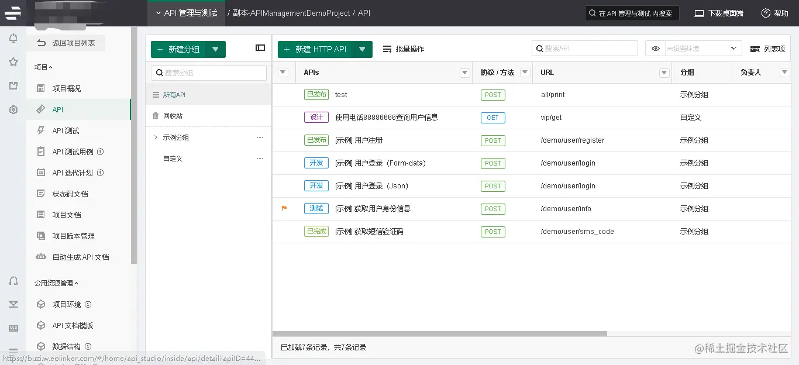Click the info icon beside API 迭代计划
The height and width of the screenshot is (365, 799).
point(100,173)
